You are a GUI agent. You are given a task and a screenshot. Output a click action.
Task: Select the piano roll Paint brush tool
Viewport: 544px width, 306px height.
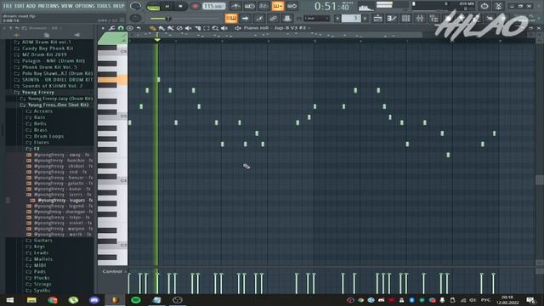click(x=161, y=28)
